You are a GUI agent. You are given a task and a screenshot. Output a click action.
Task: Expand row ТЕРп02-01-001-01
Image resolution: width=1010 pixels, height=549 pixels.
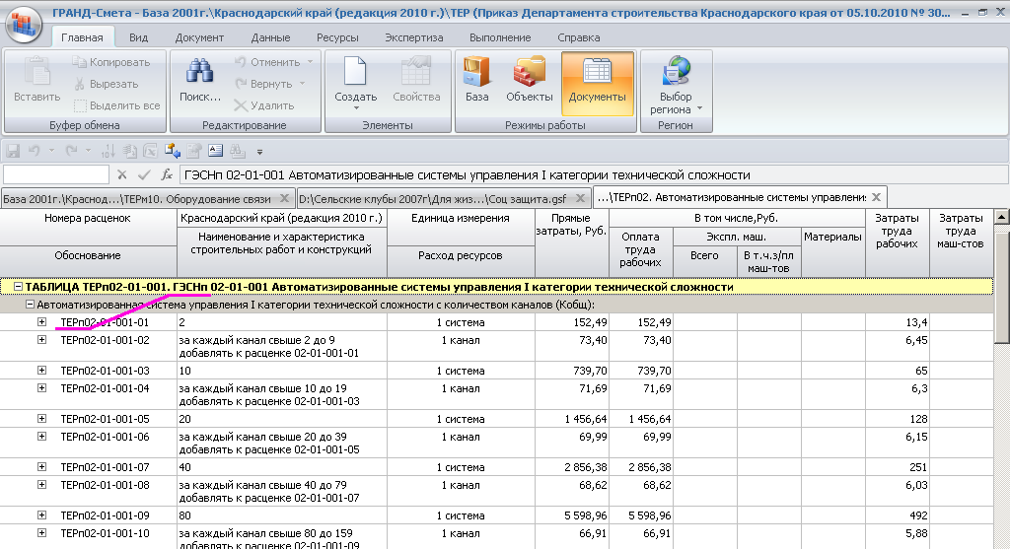(41, 322)
